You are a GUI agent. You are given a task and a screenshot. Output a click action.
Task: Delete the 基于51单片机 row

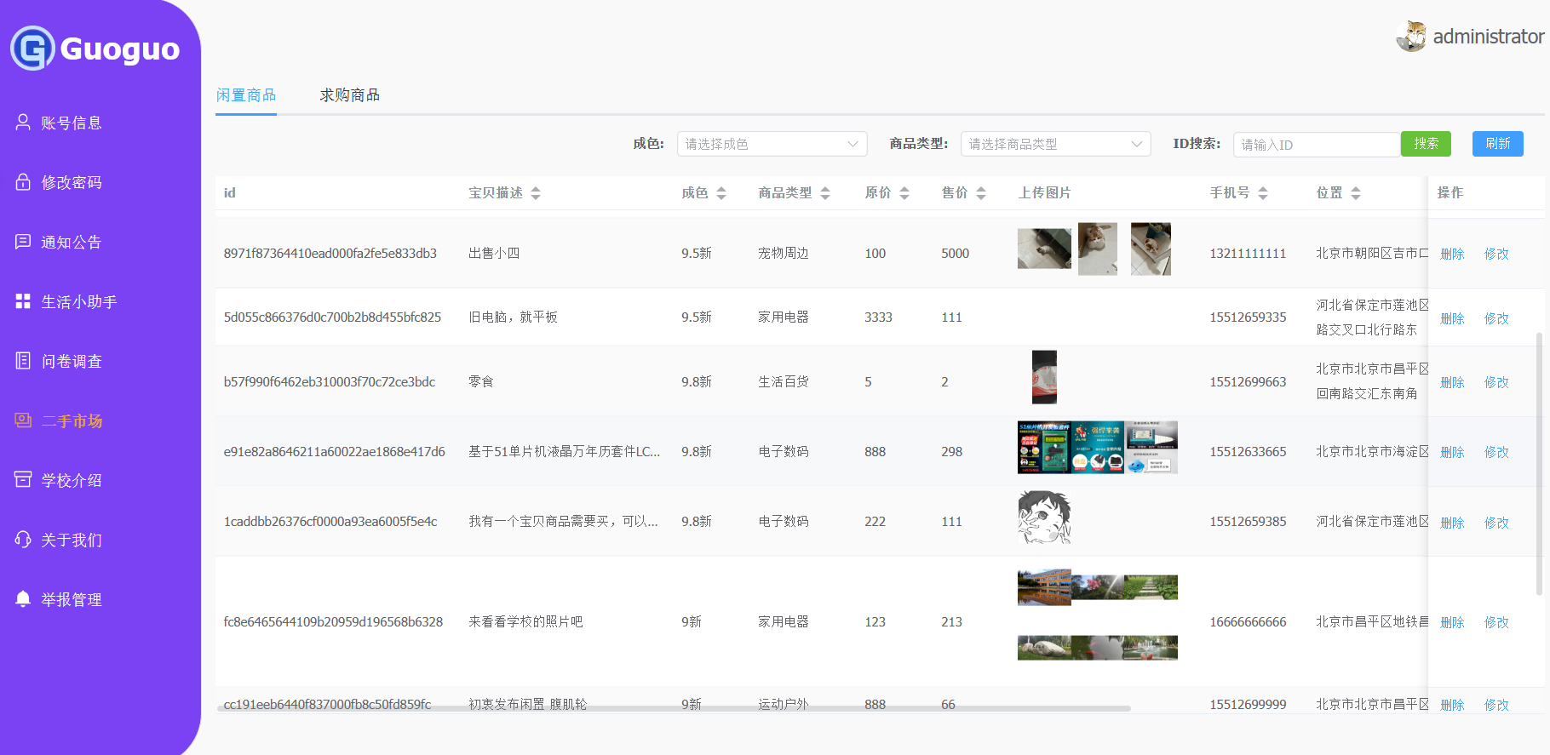(x=1452, y=452)
